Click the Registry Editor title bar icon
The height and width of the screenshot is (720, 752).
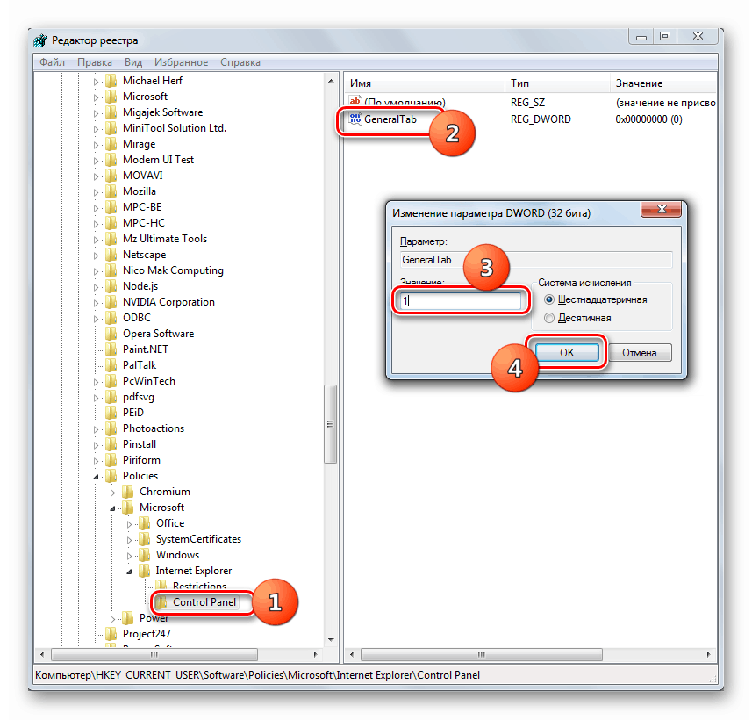coord(40,40)
